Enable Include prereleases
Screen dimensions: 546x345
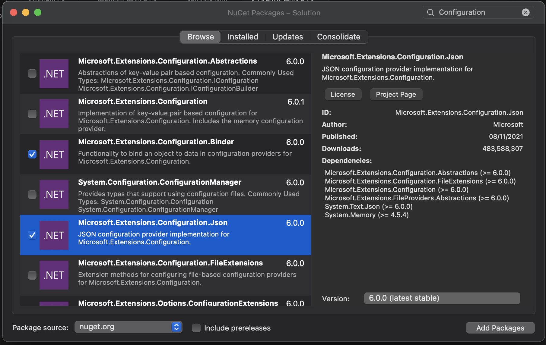[x=196, y=328]
